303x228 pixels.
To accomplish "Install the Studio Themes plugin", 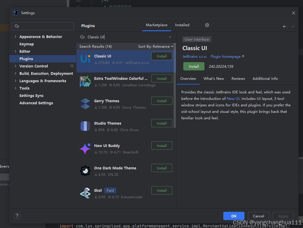I will tap(162, 123).
